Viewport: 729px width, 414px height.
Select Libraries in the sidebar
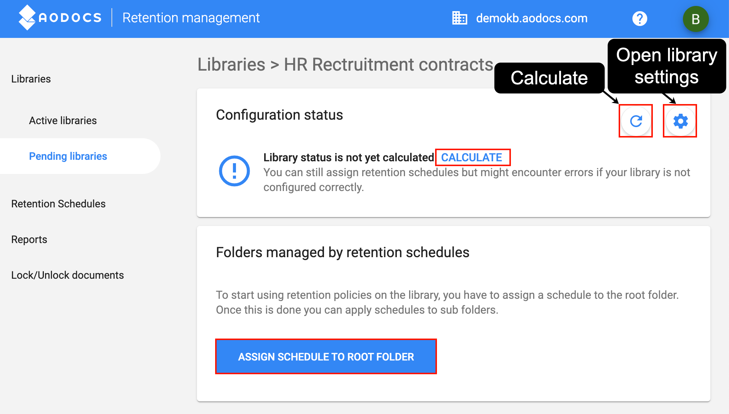click(x=31, y=79)
